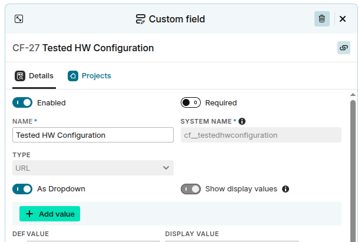Click the vertical scrollbar thumb
The width and height of the screenshot is (358, 242).
tap(353, 171)
